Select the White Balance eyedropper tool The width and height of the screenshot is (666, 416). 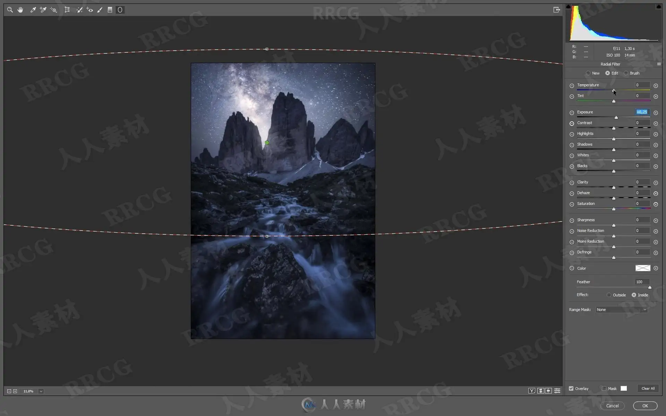pos(33,10)
